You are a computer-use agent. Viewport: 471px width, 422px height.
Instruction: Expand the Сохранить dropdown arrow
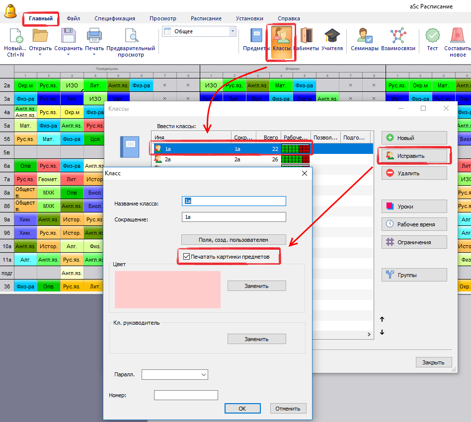coord(69,55)
